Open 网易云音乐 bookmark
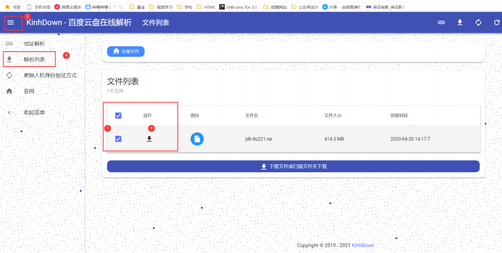This screenshot has width=502, height=253. tap(68, 7)
